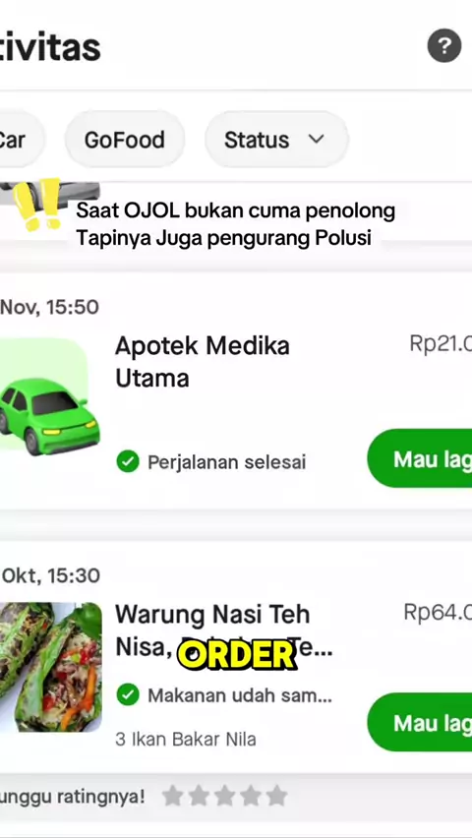472x838 pixels.
Task: Give a five star rating
Action: pyautogui.click(x=277, y=796)
